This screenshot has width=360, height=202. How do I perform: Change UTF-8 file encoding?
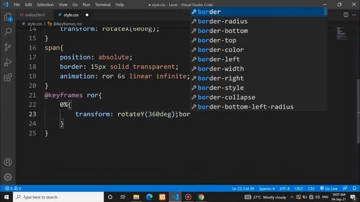click(x=285, y=189)
